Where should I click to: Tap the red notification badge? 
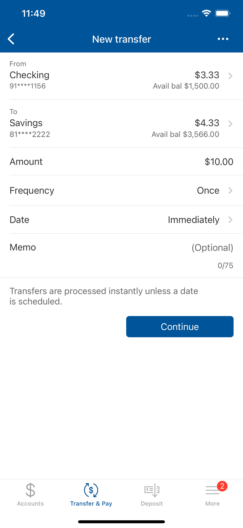point(222,486)
